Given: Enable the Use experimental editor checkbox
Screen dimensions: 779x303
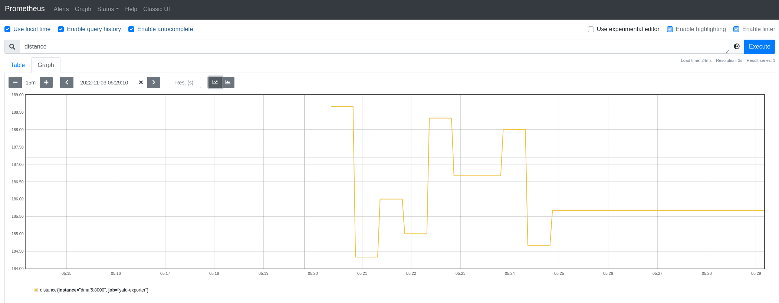Looking at the screenshot, I should [591, 29].
